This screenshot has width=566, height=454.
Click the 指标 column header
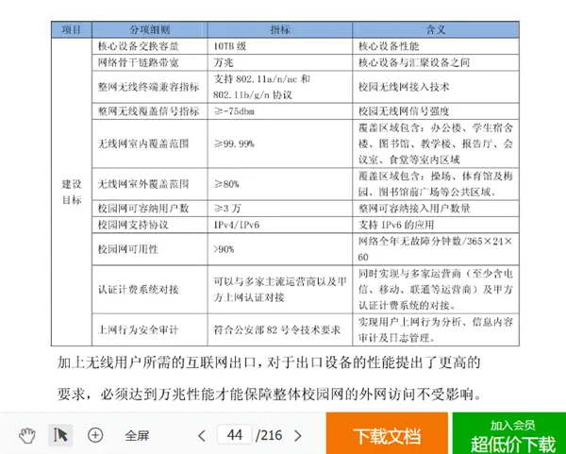coord(280,30)
